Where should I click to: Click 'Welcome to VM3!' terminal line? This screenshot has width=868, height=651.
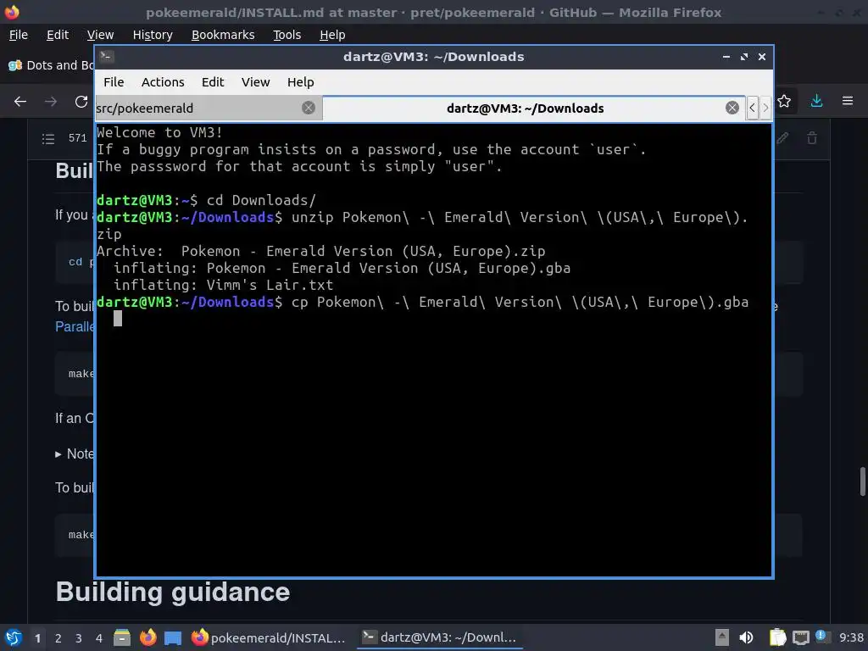[159, 133]
